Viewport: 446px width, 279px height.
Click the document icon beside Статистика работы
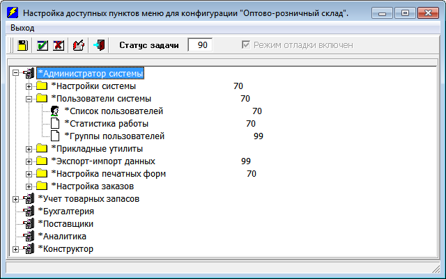point(54,124)
